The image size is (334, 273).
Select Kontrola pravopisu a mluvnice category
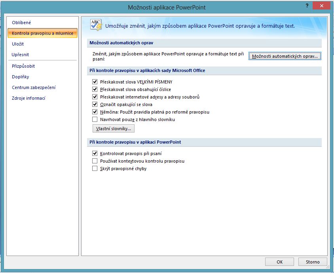[42, 33]
